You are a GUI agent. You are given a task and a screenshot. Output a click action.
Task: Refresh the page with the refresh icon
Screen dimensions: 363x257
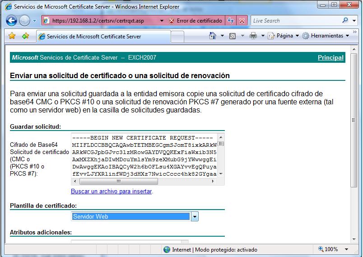tap(231, 21)
